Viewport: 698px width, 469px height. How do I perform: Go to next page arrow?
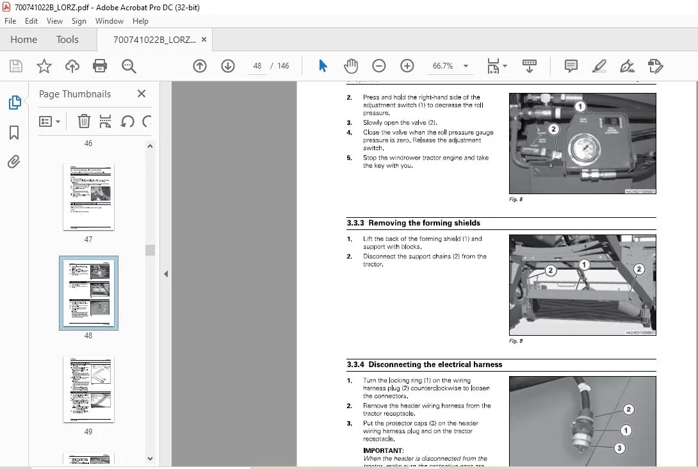pyautogui.click(x=228, y=66)
